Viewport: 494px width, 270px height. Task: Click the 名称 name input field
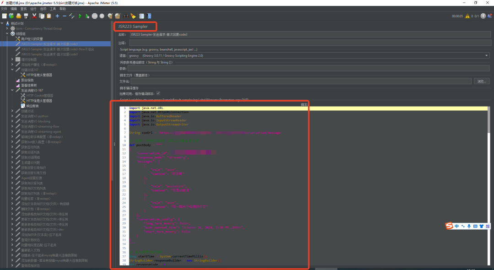tap(310, 34)
